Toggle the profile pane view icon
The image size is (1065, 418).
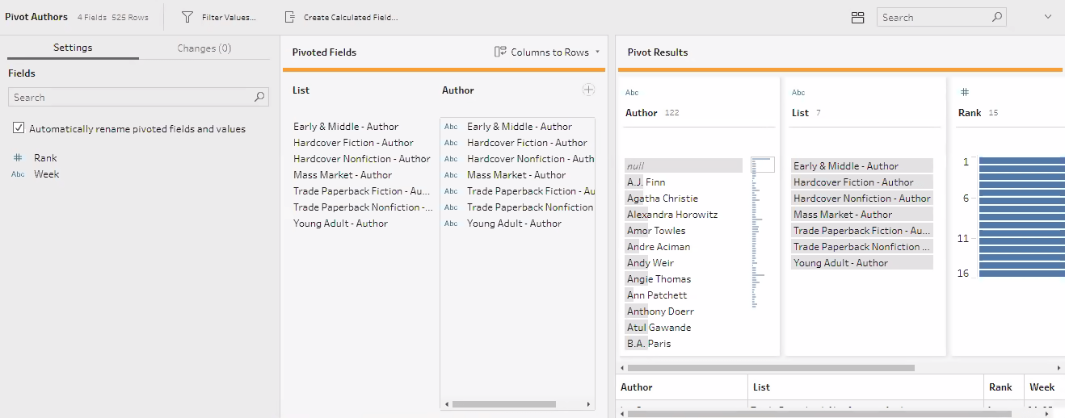point(858,17)
